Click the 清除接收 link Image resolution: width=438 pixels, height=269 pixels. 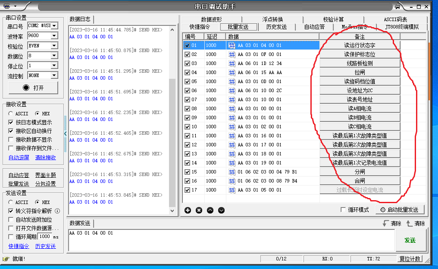pyautogui.click(x=46, y=158)
